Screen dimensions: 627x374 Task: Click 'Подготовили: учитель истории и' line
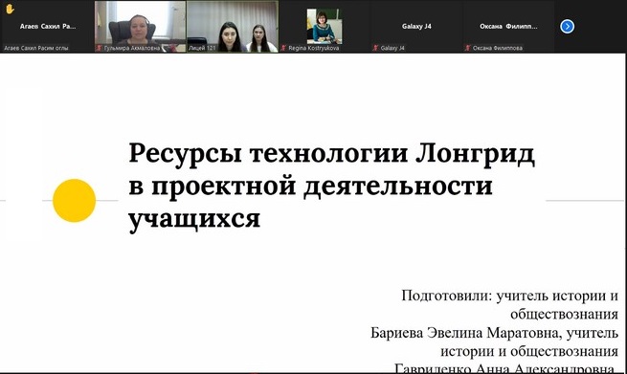[510, 297]
